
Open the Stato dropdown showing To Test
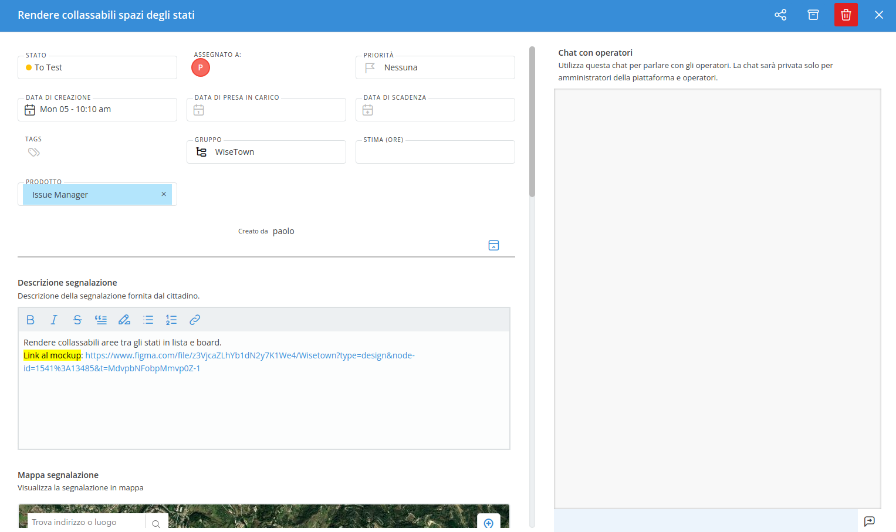click(97, 67)
